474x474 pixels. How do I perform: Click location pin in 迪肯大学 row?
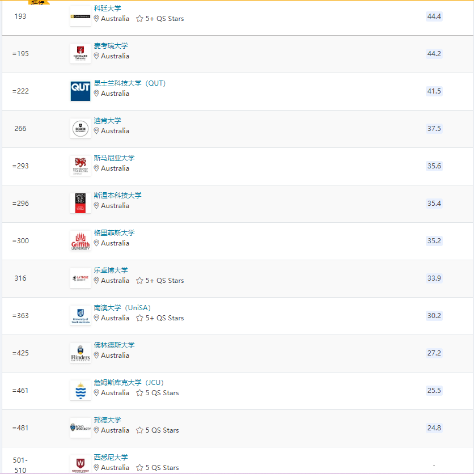coord(96,131)
